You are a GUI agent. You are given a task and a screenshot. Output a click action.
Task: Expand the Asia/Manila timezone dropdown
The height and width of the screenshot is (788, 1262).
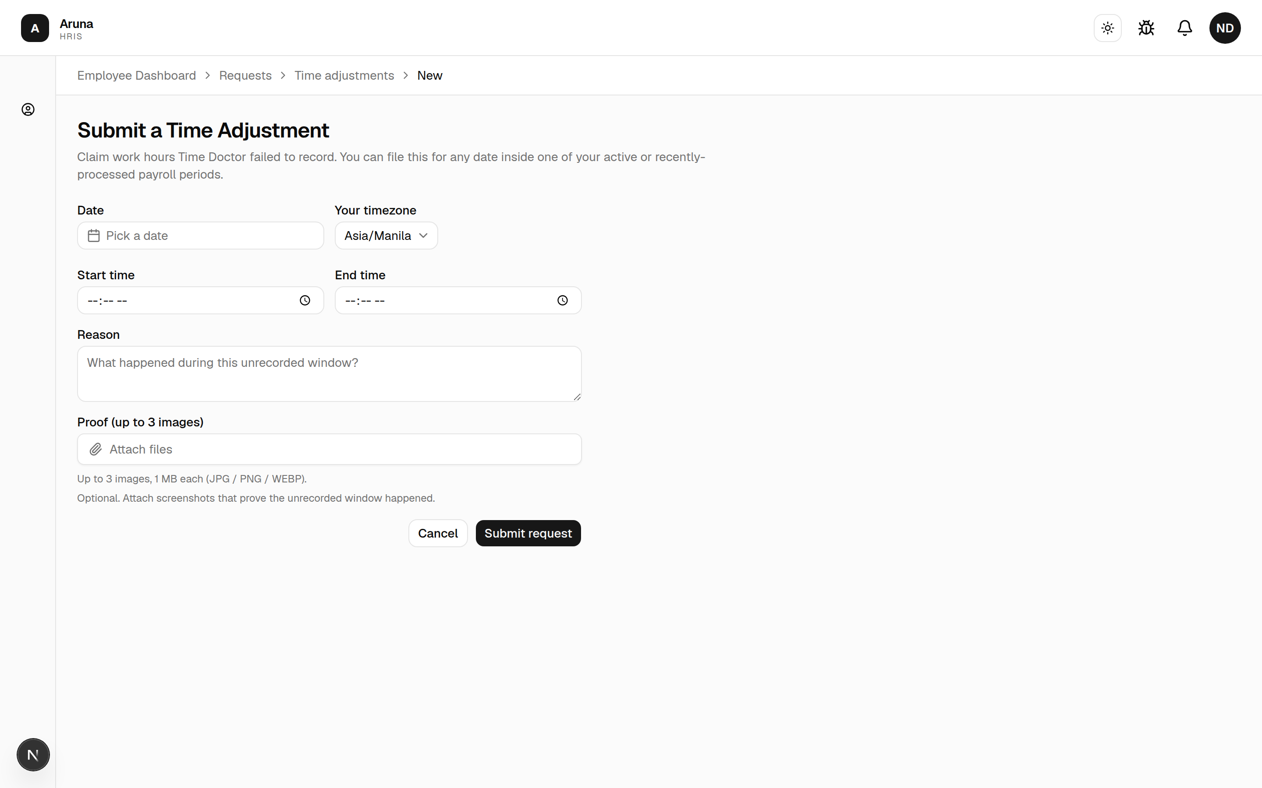click(x=386, y=236)
